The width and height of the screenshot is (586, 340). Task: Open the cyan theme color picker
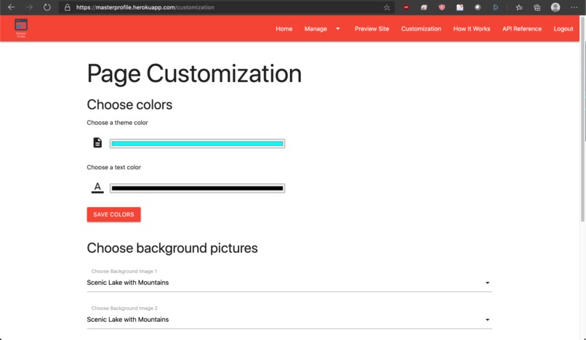point(197,143)
